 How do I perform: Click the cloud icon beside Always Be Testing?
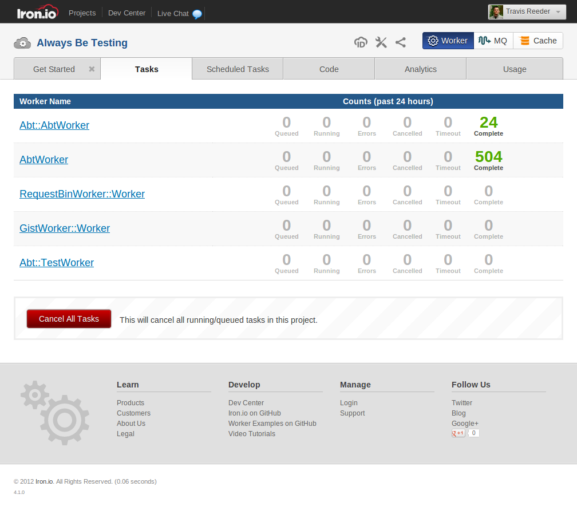[x=22, y=42]
